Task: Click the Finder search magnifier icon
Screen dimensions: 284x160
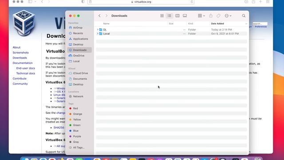Action: [x=244, y=16]
